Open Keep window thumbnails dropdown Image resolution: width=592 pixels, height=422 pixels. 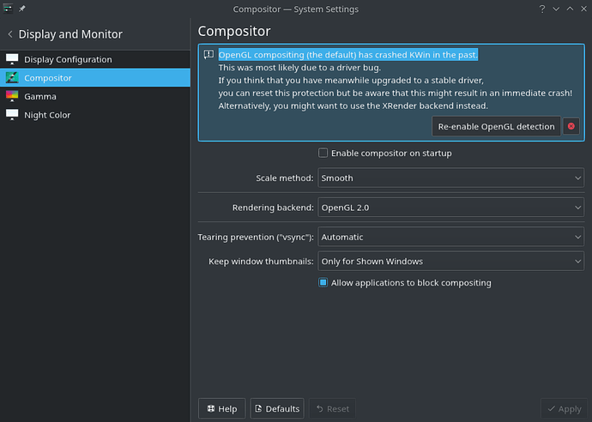[450, 262]
